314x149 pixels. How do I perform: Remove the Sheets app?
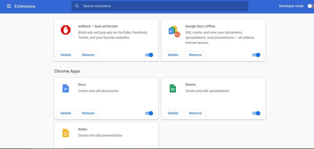click(195, 113)
